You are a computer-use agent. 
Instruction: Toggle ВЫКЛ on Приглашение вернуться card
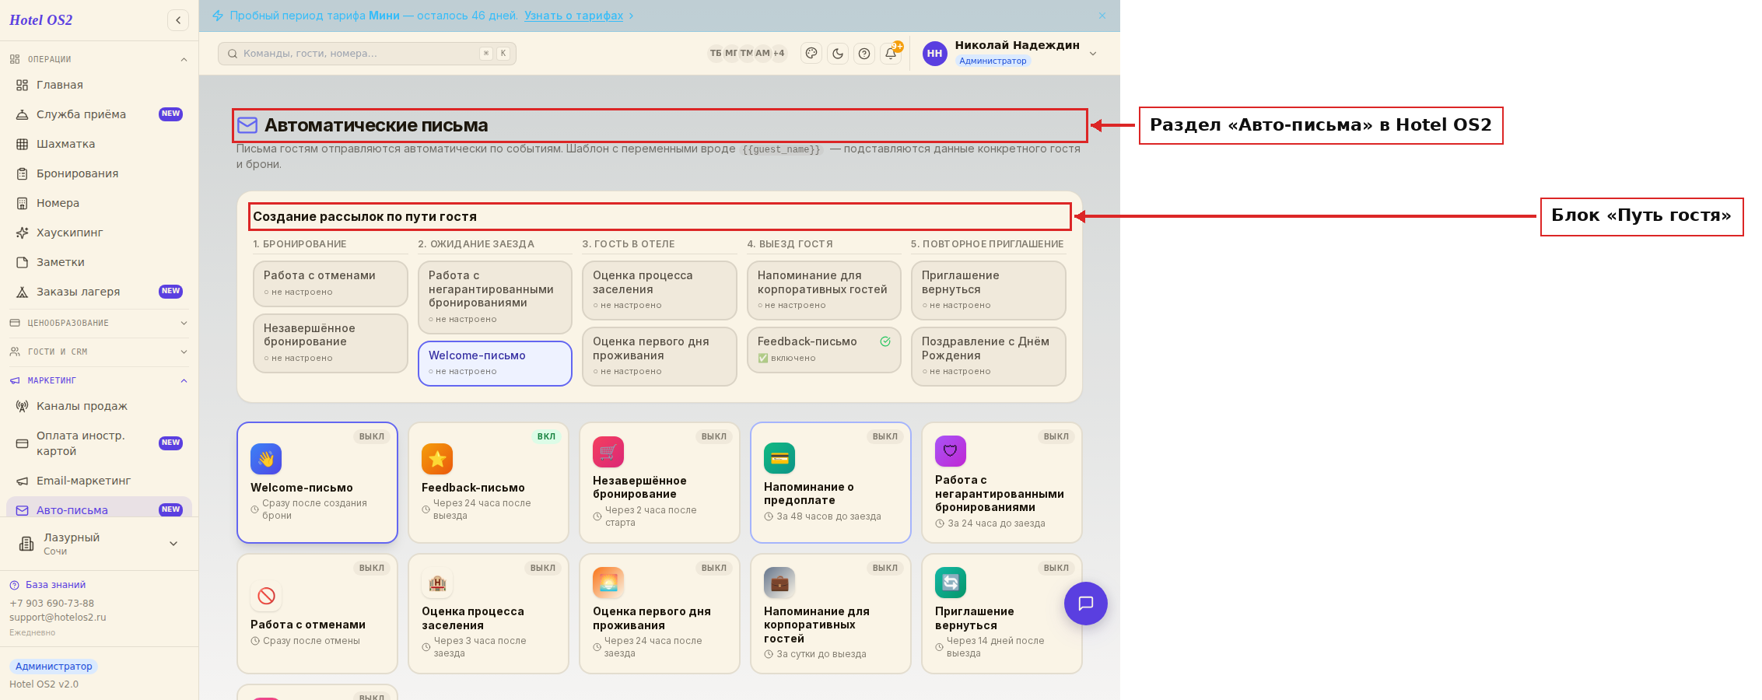click(1056, 568)
